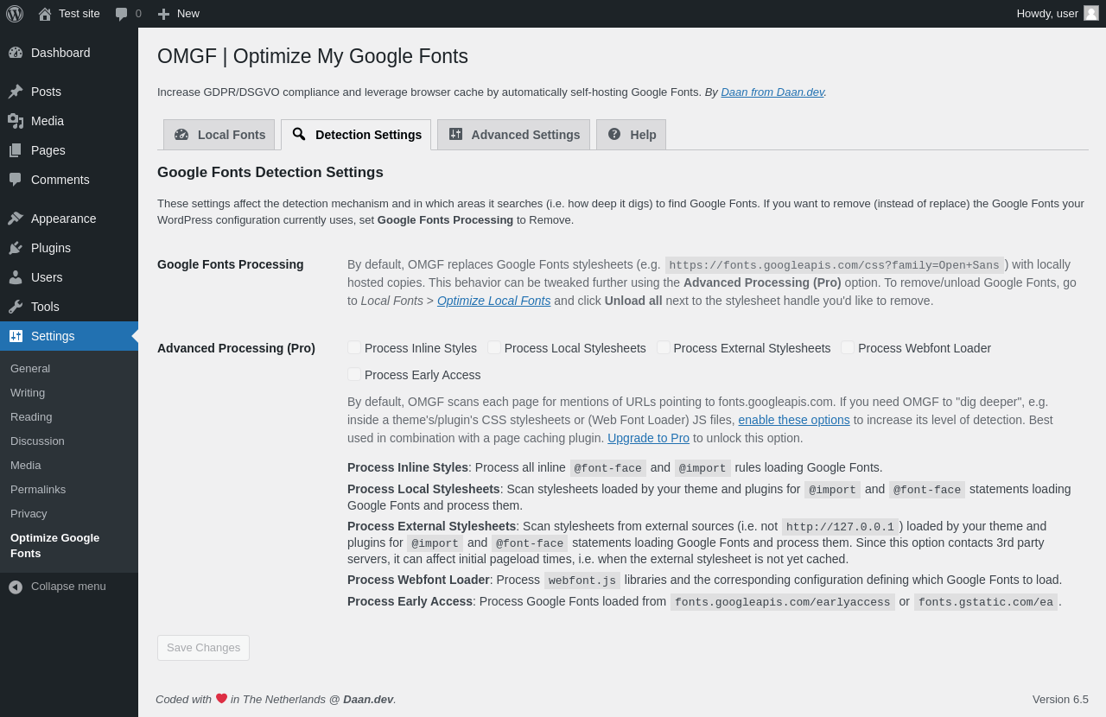Switch to the Advanced Settings tab

514,135
